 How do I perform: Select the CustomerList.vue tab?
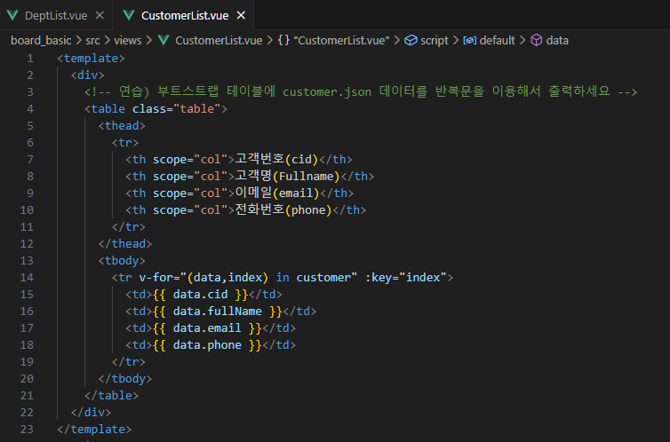[x=185, y=16]
